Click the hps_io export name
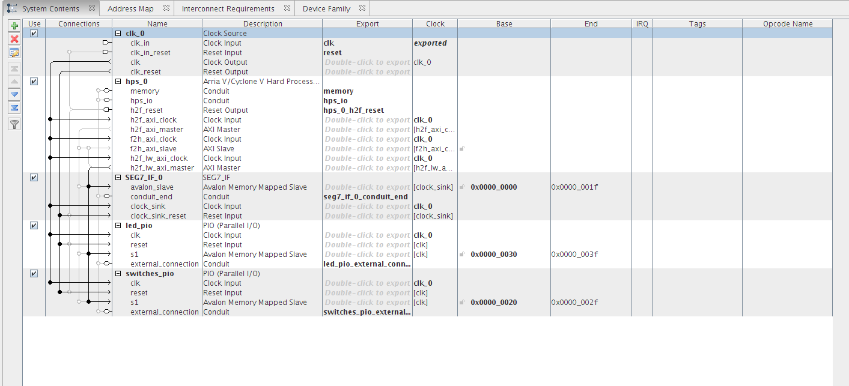849x386 pixels. click(x=335, y=101)
